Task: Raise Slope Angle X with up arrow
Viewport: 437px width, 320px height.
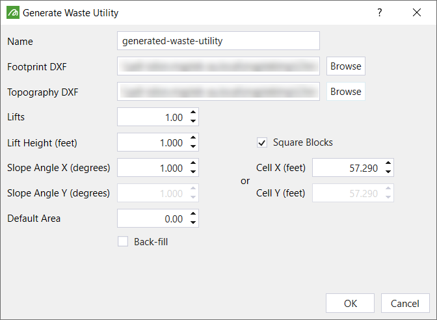Action: pos(193,163)
